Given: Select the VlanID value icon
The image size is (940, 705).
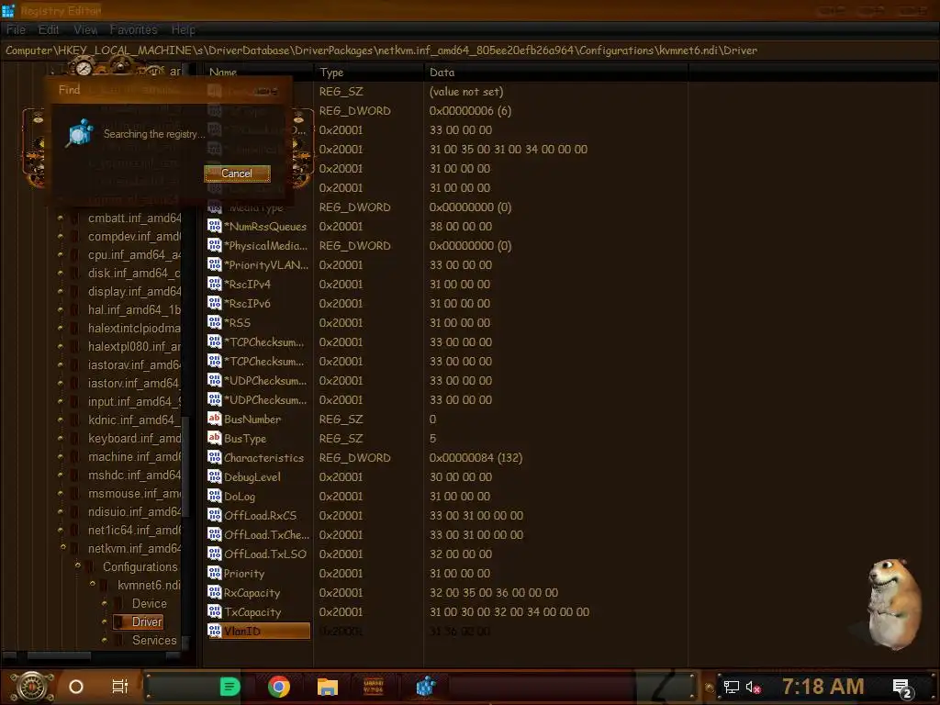Looking at the screenshot, I should tap(215, 631).
